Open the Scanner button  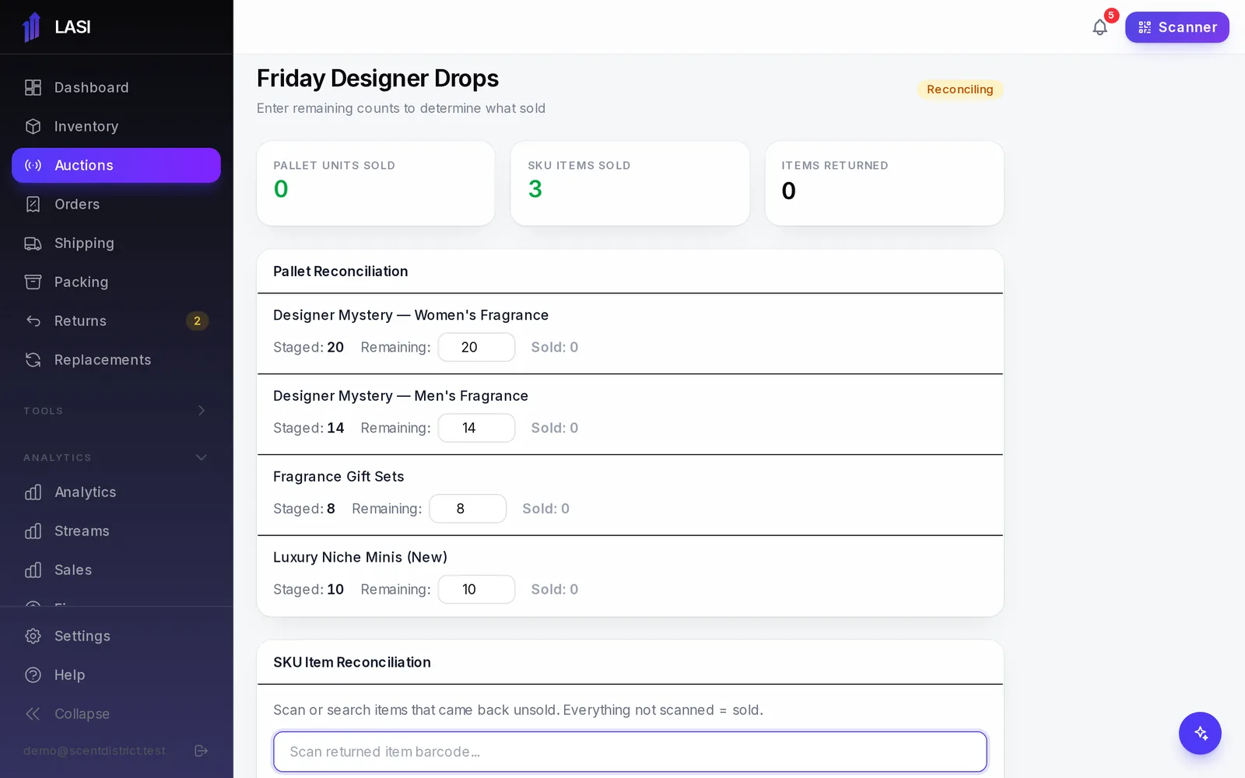pyautogui.click(x=1177, y=27)
